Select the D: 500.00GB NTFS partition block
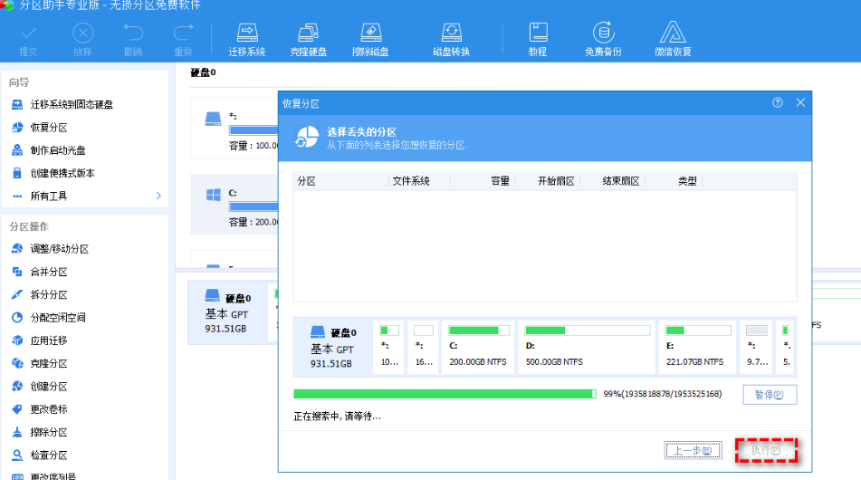The height and width of the screenshot is (480, 861). point(587,346)
